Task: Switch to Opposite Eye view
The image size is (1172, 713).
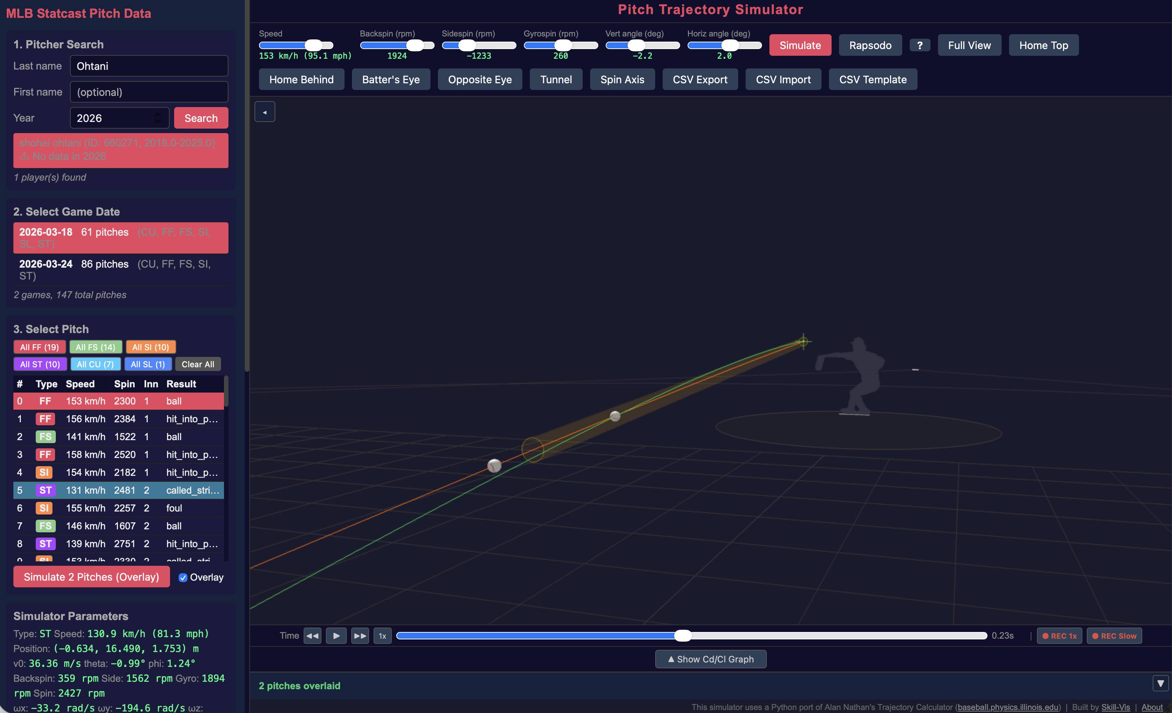Action: [x=480, y=80]
